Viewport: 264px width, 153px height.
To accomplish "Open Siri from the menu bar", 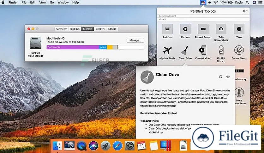I will pos(254,2).
